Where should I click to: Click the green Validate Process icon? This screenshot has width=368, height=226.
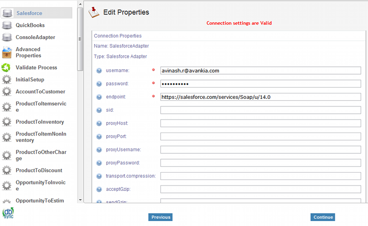(7, 68)
